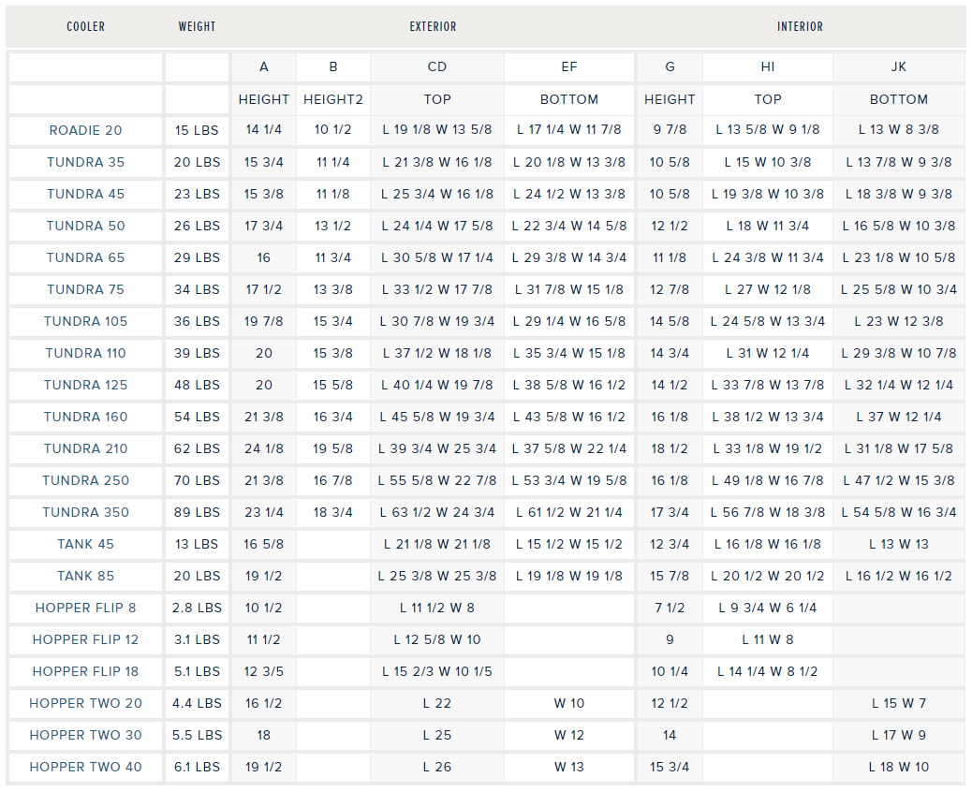This screenshot has height=792, width=972.
Task: Select the JK column label
Action: (899, 66)
